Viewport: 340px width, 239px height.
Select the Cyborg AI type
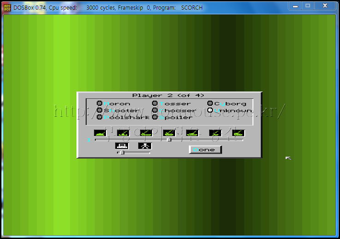(227, 103)
